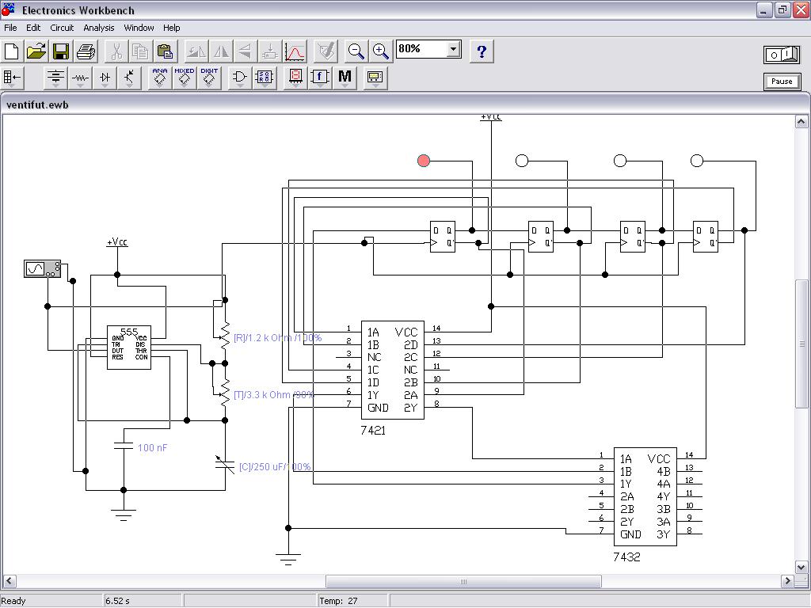Select the 100 nF capacitor label
Image resolution: width=811 pixels, height=608 pixels.
[x=152, y=448]
